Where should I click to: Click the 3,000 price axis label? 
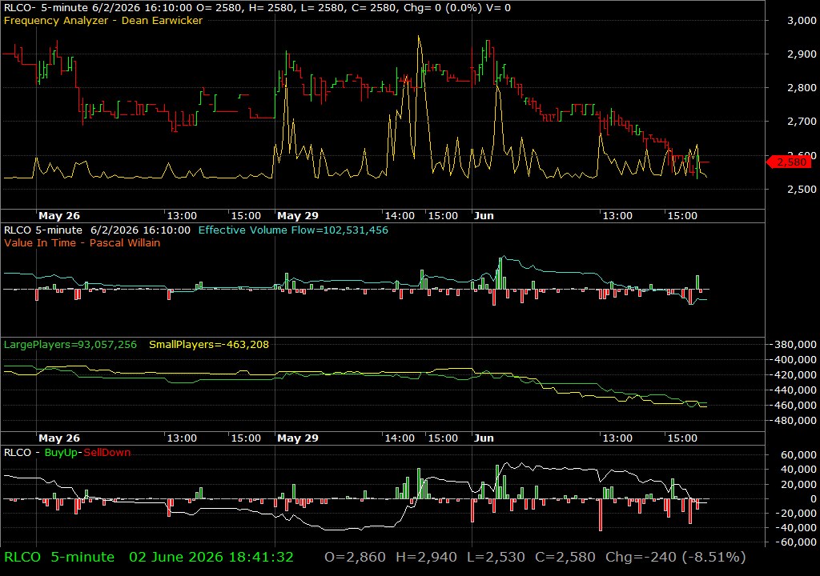(802, 20)
